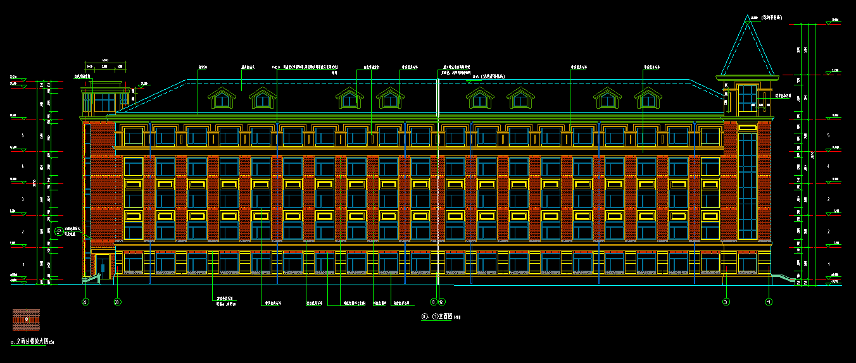Select the 立面分格放大图 detail title
This screenshot has height=363, width=856.
tap(32, 342)
